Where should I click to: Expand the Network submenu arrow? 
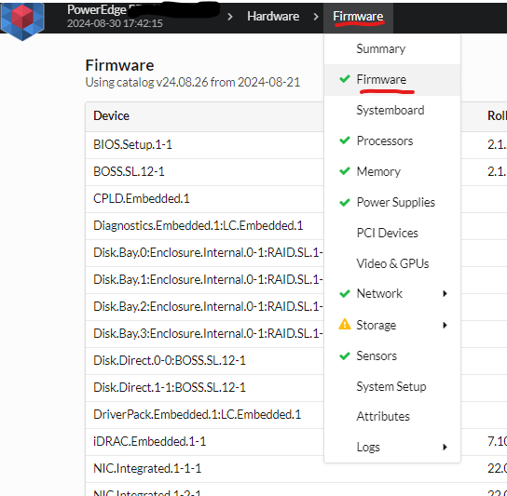(445, 293)
